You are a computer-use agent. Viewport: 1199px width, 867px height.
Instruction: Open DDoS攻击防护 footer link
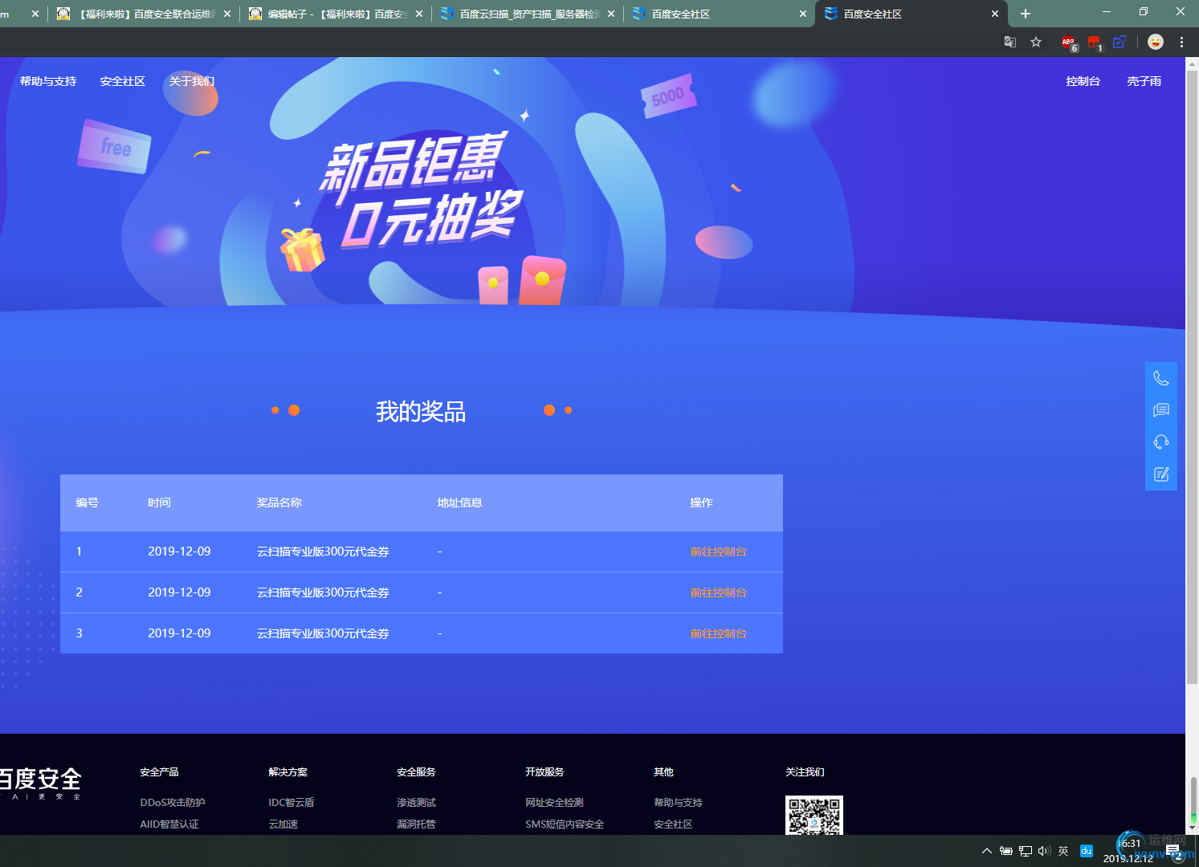[x=173, y=802]
